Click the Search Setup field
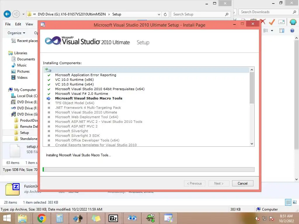This screenshot has width=299, height=224. pos(201,14)
